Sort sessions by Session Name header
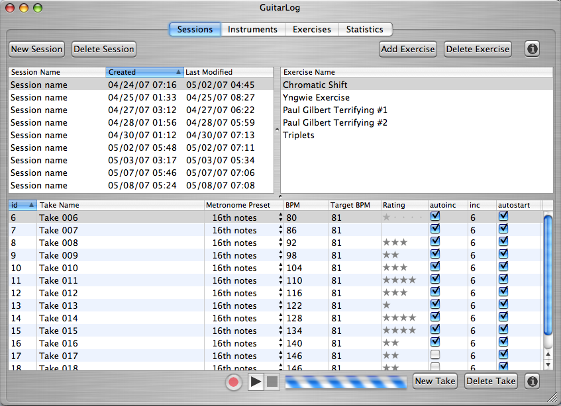Screen dimensions: 561x406 click(x=57, y=72)
